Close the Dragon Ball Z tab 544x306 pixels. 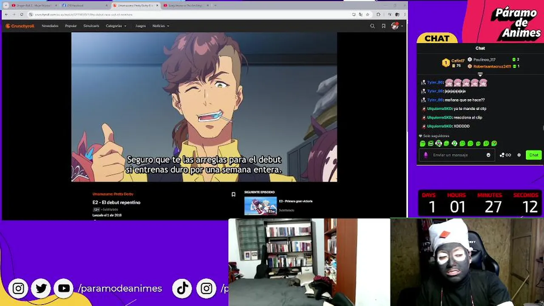coord(56,6)
